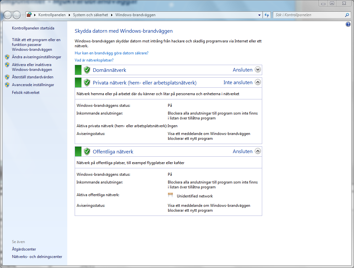Open 'Hur kan en brandvägg göra datorn säkrare?'
The image size is (354, 268).
(x=112, y=53)
